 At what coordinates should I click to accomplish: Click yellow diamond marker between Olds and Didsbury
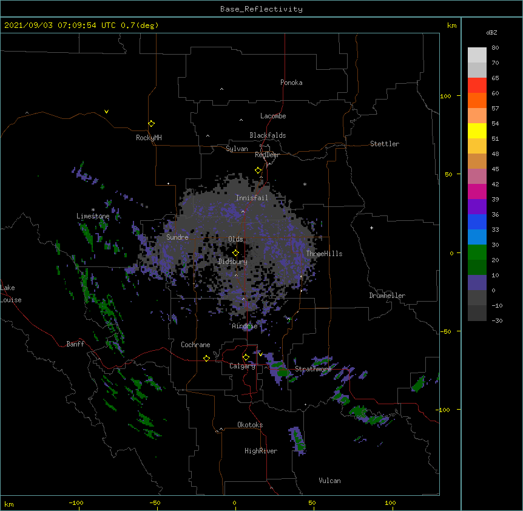pyautogui.click(x=236, y=253)
